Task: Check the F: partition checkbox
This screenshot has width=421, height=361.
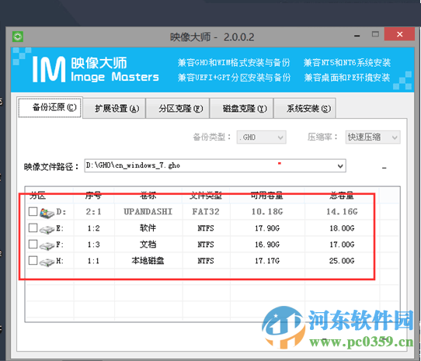Action: pos(33,244)
